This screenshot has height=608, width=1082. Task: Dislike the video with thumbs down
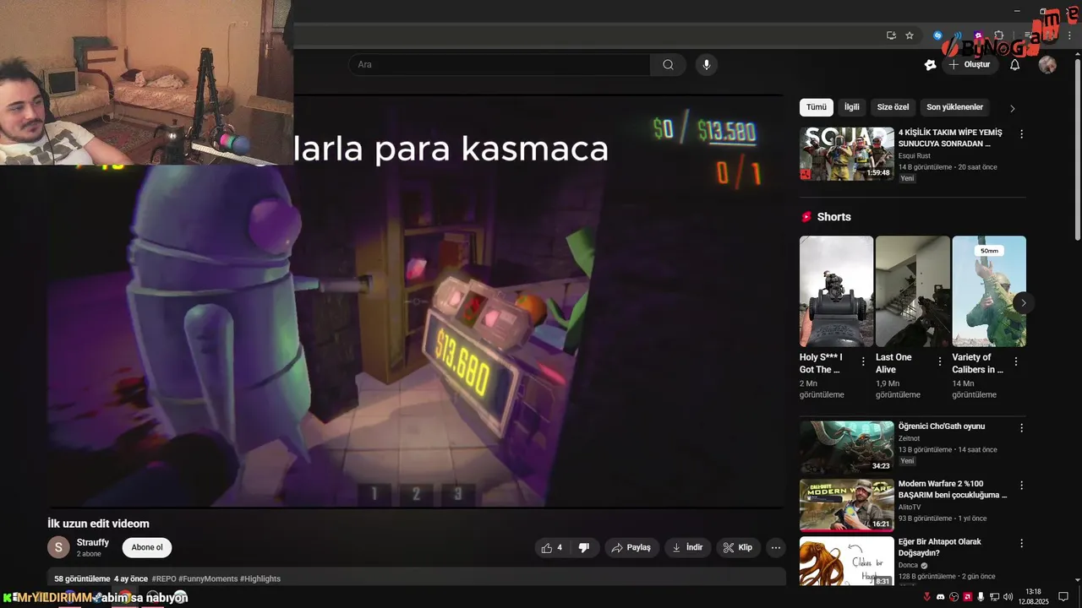(583, 547)
